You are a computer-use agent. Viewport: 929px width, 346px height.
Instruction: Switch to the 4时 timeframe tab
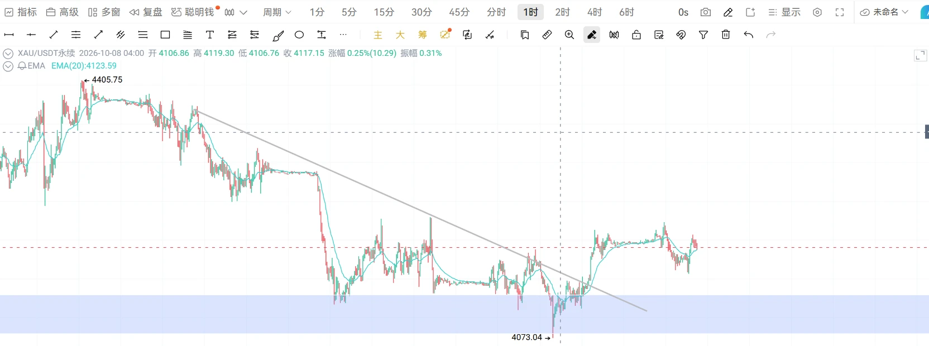coord(595,12)
